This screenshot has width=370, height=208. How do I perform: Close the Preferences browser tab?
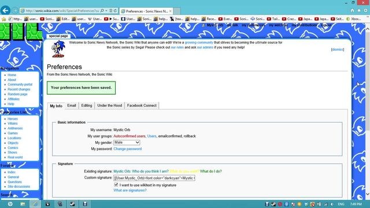(x=171, y=11)
